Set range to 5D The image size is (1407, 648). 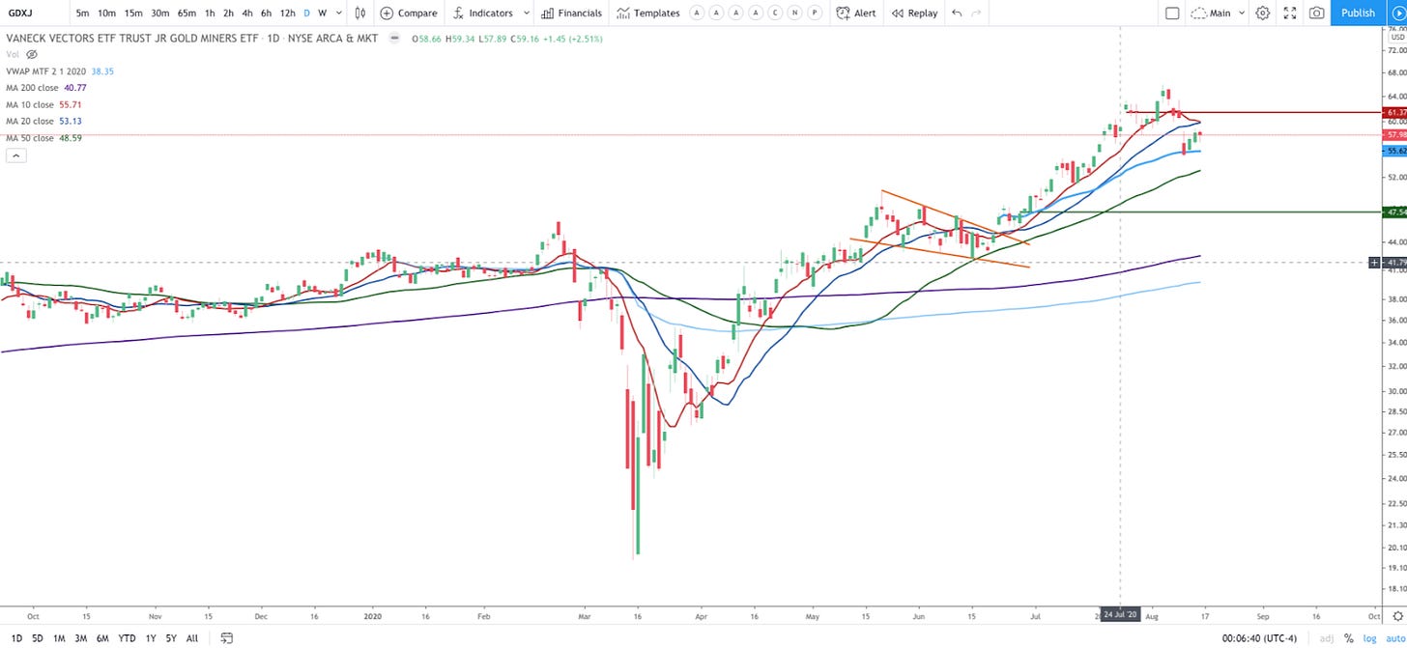(38, 638)
